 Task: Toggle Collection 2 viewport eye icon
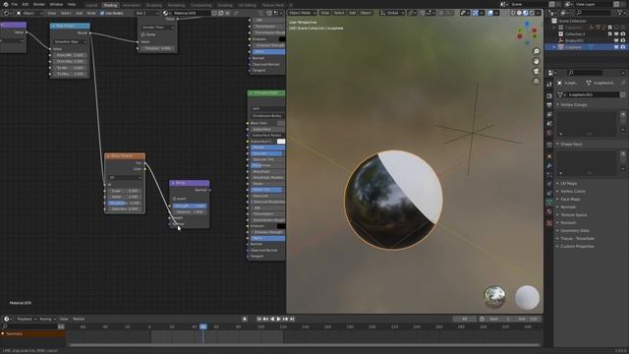616,34
